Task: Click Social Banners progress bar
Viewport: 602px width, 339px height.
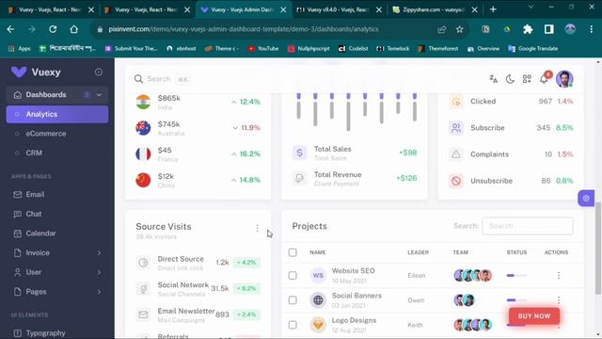Action: [516, 299]
